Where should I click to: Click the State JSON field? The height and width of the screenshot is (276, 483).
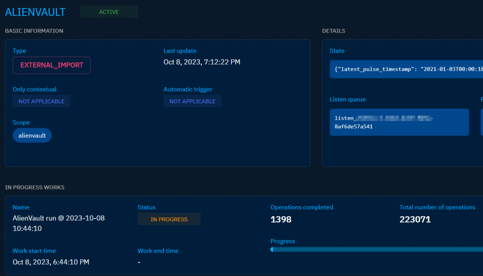point(406,69)
